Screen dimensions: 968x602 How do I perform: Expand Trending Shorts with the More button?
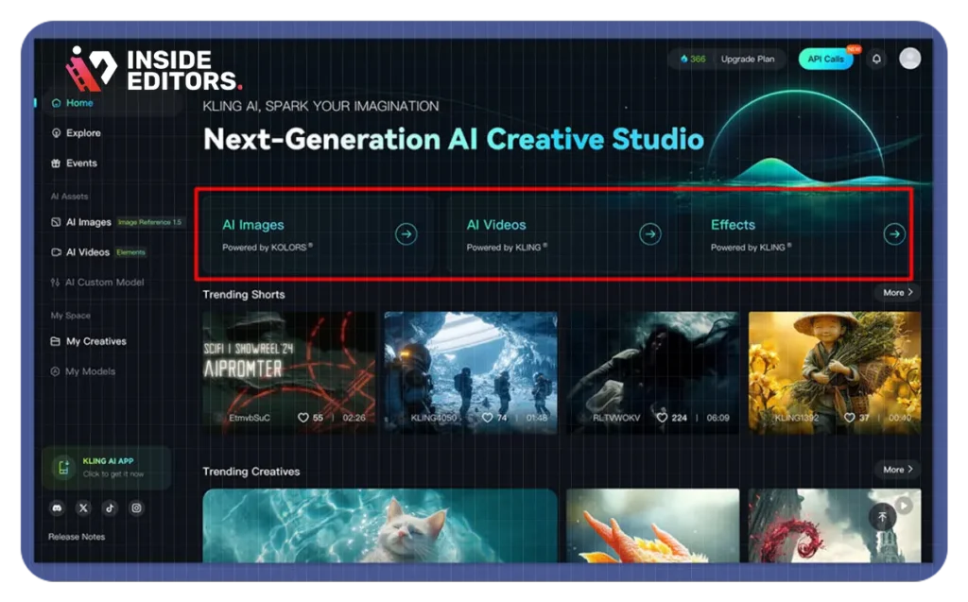(x=897, y=293)
